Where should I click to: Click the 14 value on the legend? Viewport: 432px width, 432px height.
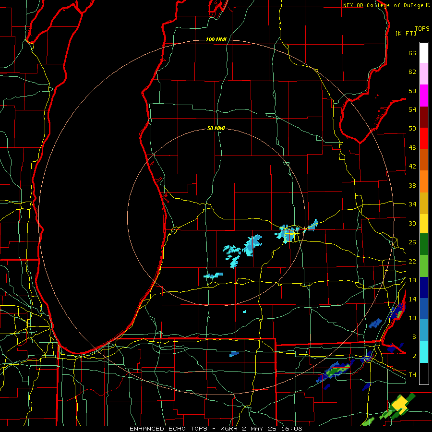click(x=412, y=299)
